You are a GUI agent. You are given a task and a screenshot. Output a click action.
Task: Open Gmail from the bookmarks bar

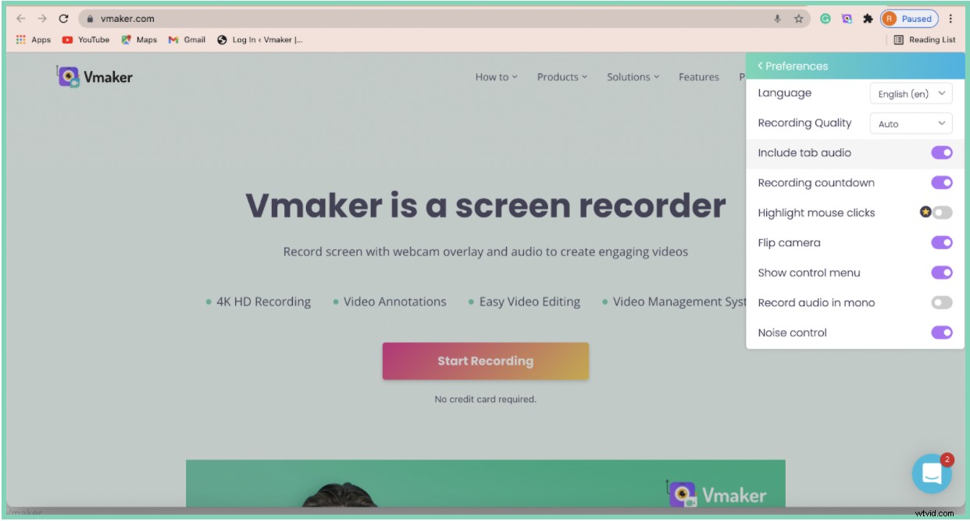pyautogui.click(x=186, y=39)
